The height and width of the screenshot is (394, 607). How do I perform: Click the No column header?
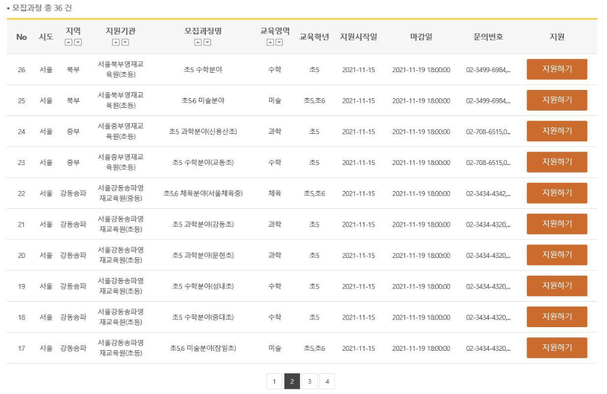click(x=21, y=37)
